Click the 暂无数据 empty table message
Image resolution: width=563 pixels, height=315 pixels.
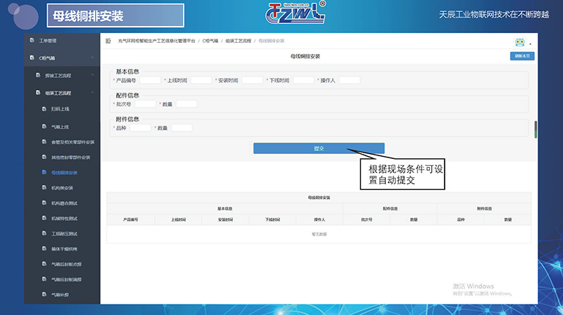coord(320,234)
